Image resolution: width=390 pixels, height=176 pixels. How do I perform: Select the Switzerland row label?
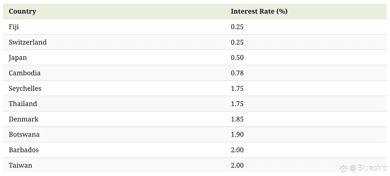click(28, 42)
